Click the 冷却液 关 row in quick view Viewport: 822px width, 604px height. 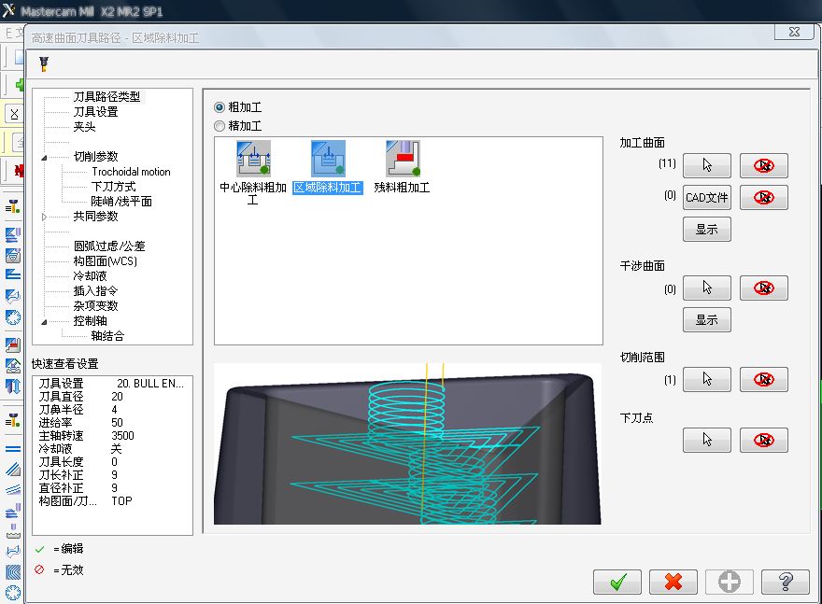click(x=80, y=449)
